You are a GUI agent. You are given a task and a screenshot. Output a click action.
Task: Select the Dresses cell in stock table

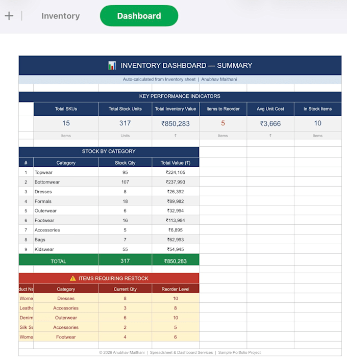[66, 192]
